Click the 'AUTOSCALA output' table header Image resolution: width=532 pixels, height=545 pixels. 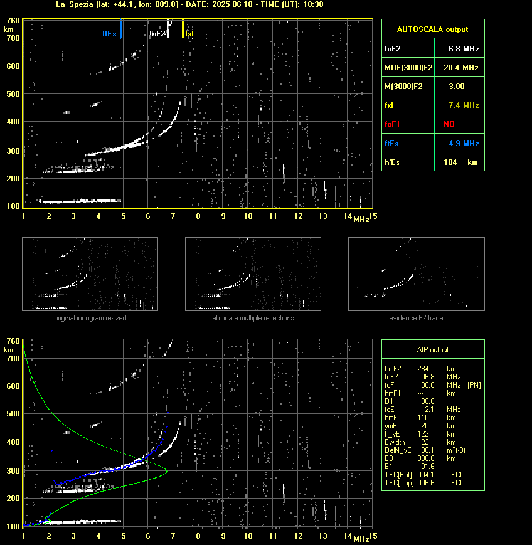tap(432, 29)
